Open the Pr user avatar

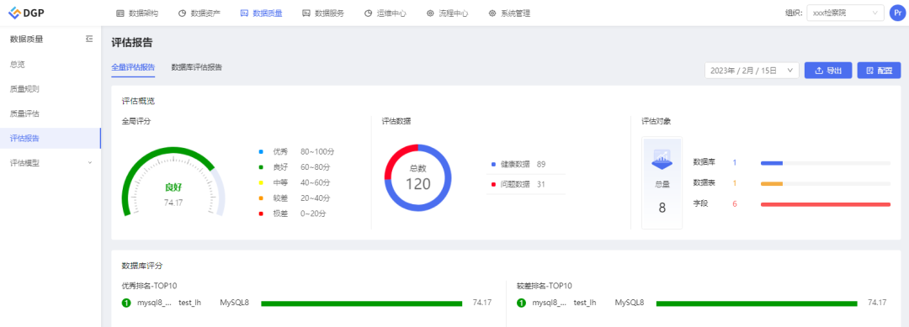coord(897,13)
